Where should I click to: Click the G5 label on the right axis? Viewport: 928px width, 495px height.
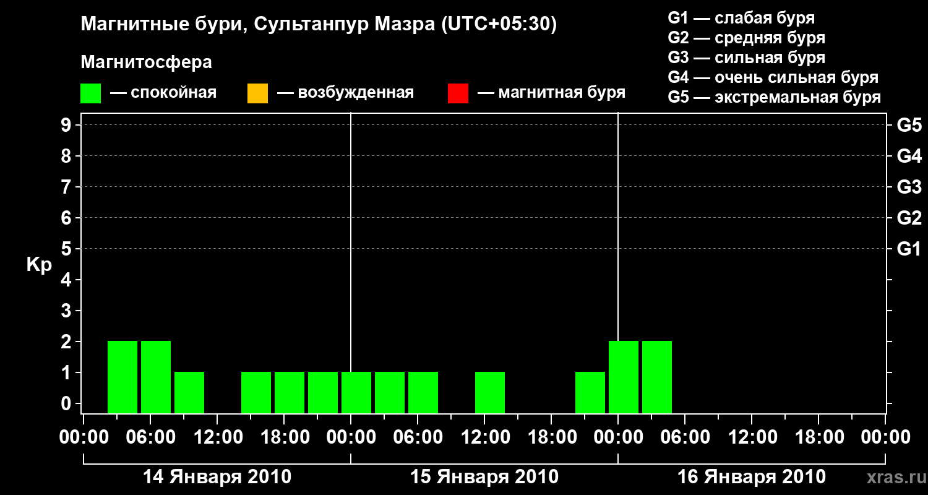click(909, 125)
